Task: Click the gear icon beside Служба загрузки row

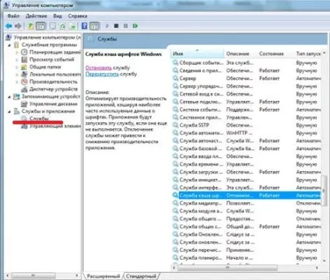Action: 176,172
